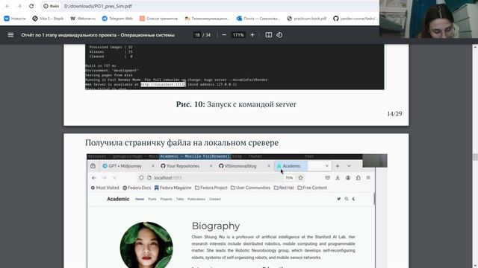Zoom in with the plus button
Viewport: 478px width, 268px height.
point(252,35)
